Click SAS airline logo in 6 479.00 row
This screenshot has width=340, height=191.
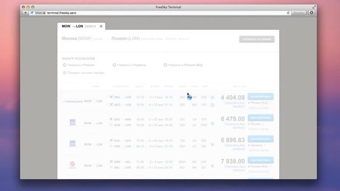click(72, 123)
